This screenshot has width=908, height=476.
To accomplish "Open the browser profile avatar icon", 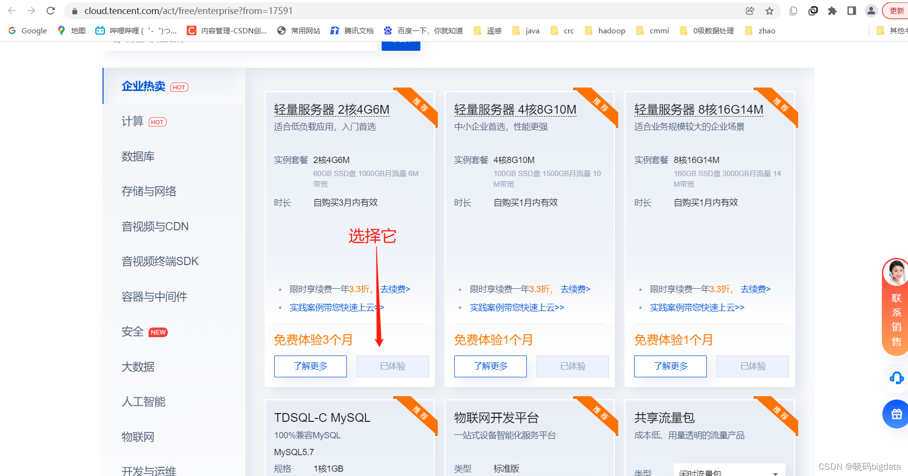I will tap(871, 11).
